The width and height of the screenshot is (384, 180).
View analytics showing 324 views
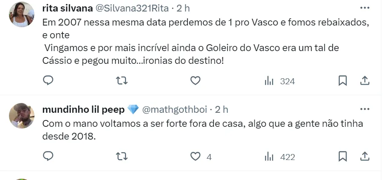pyautogui.click(x=280, y=81)
